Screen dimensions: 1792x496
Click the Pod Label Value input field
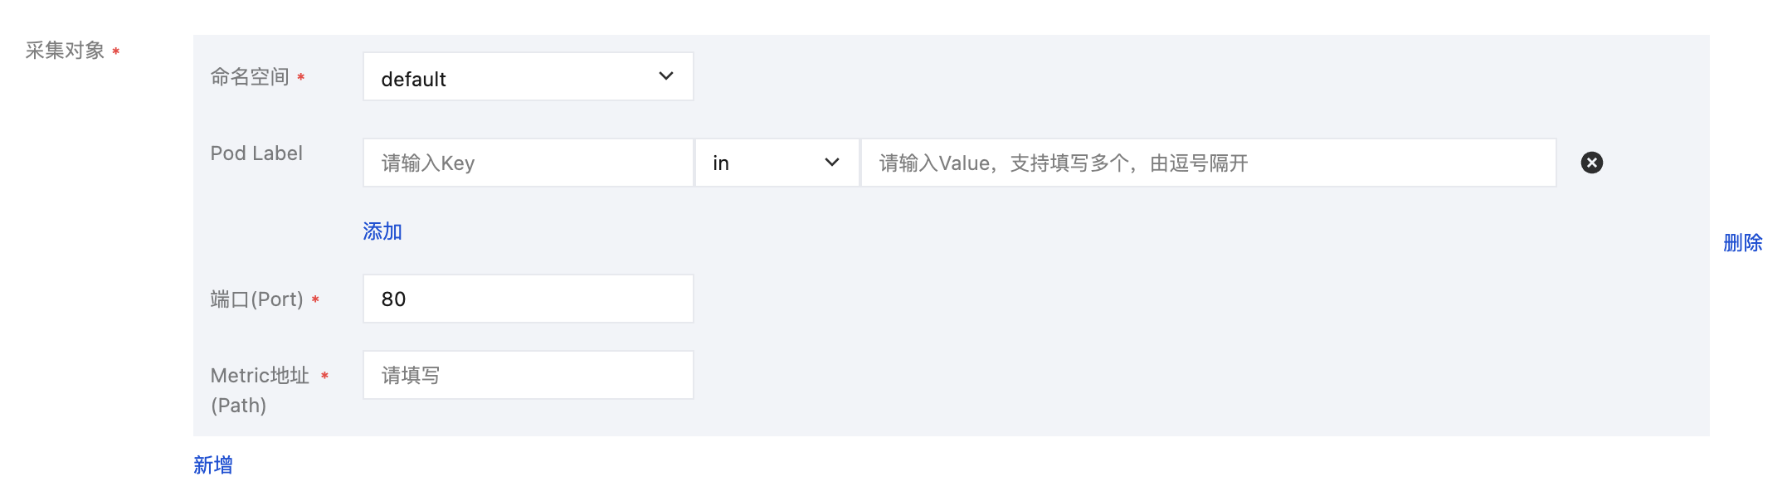1208,163
